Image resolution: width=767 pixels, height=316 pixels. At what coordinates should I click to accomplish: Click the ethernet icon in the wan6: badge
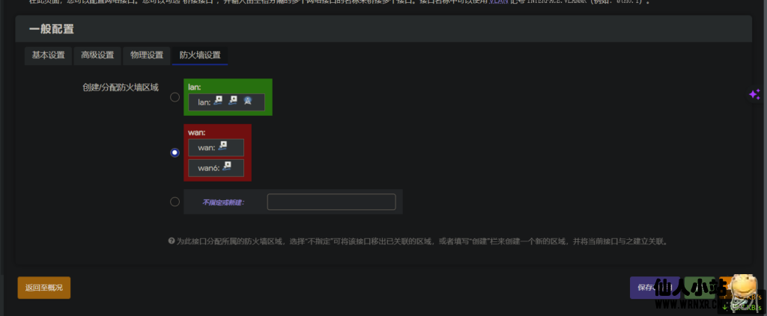[226, 167]
